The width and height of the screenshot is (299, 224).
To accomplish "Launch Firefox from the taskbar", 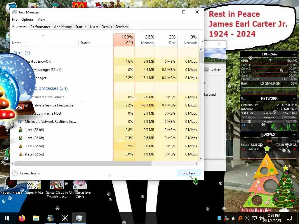I will coord(22,218).
